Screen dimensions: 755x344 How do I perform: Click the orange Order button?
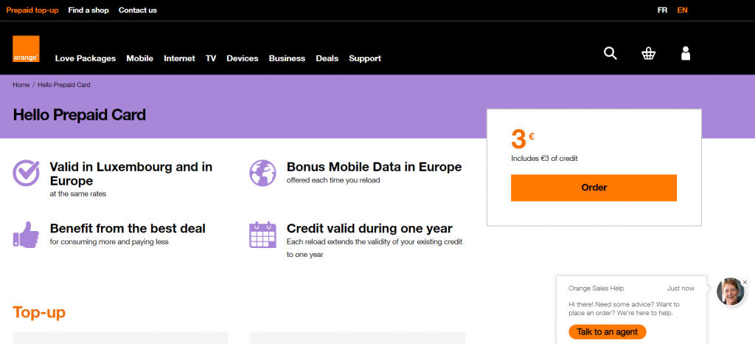point(594,188)
